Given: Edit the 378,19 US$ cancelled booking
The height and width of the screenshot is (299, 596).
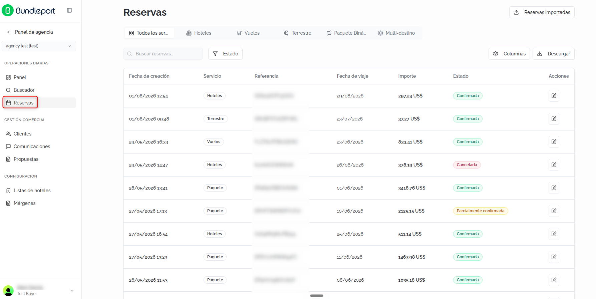Looking at the screenshot, I should (554, 165).
